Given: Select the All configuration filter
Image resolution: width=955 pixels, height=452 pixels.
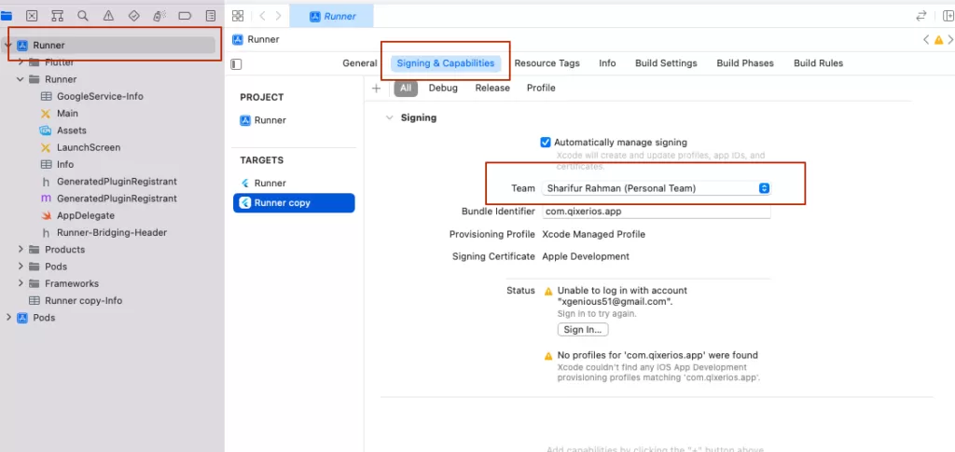Looking at the screenshot, I should click(406, 89).
